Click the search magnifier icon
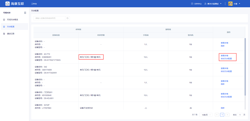This screenshot has height=121, width=250. tap(68, 18)
